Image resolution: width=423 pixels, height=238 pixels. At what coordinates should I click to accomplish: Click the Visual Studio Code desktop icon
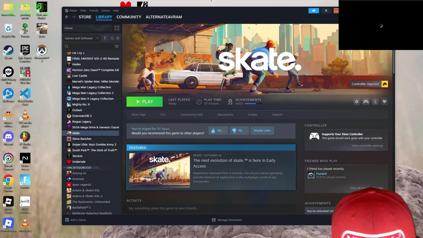click(x=25, y=97)
